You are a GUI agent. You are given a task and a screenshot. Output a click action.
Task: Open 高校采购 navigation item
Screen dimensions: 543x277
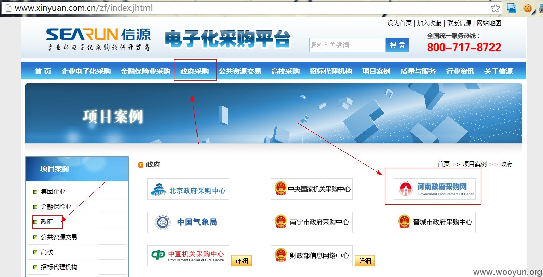pos(285,71)
